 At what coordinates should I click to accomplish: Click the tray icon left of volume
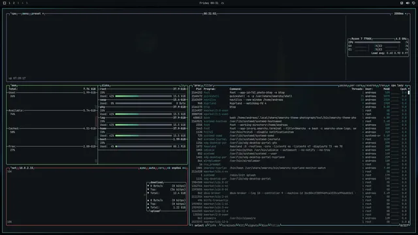tap(402, 3)
